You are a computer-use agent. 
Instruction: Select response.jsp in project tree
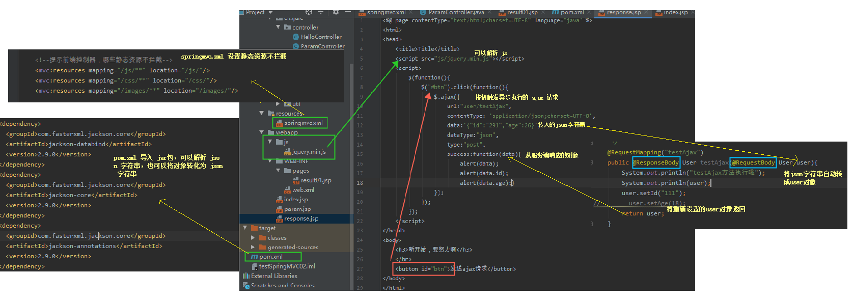[301, 218]
